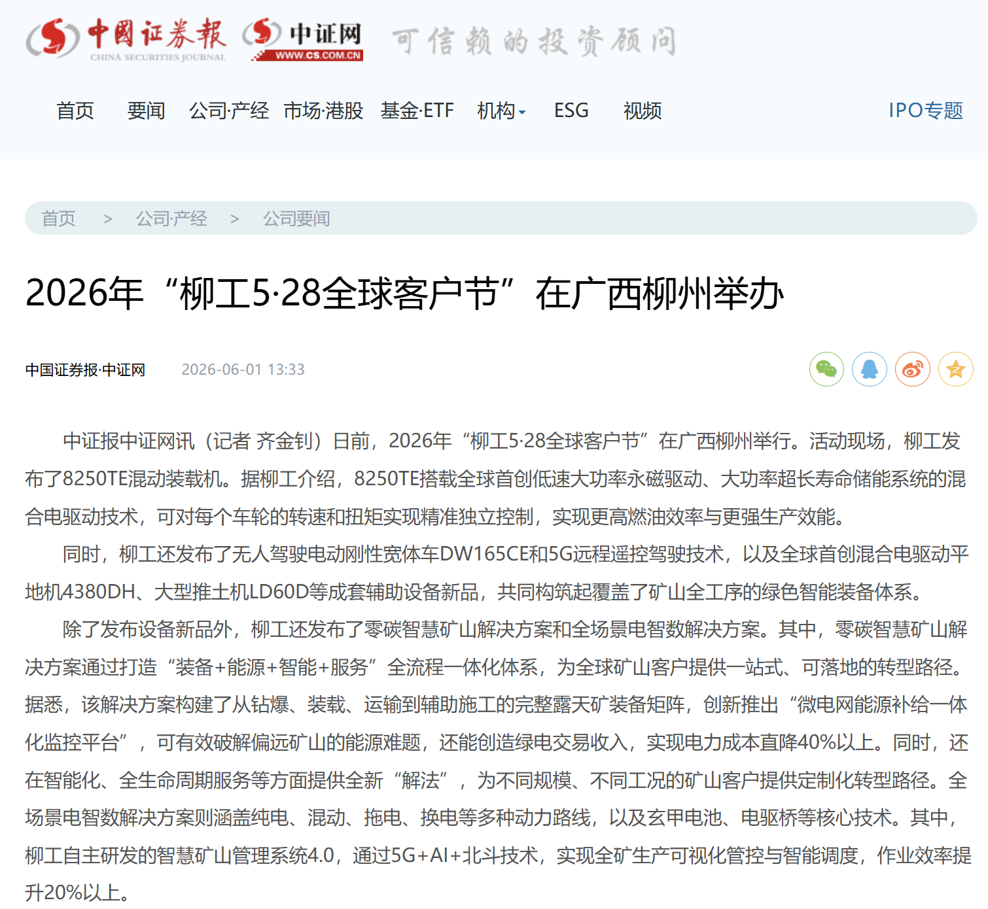
Task: Open the 要闻 navigation item
Action: tap(146, 111)
